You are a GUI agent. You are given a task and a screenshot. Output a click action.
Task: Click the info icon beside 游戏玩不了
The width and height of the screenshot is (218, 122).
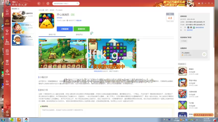tap(67, 21)
